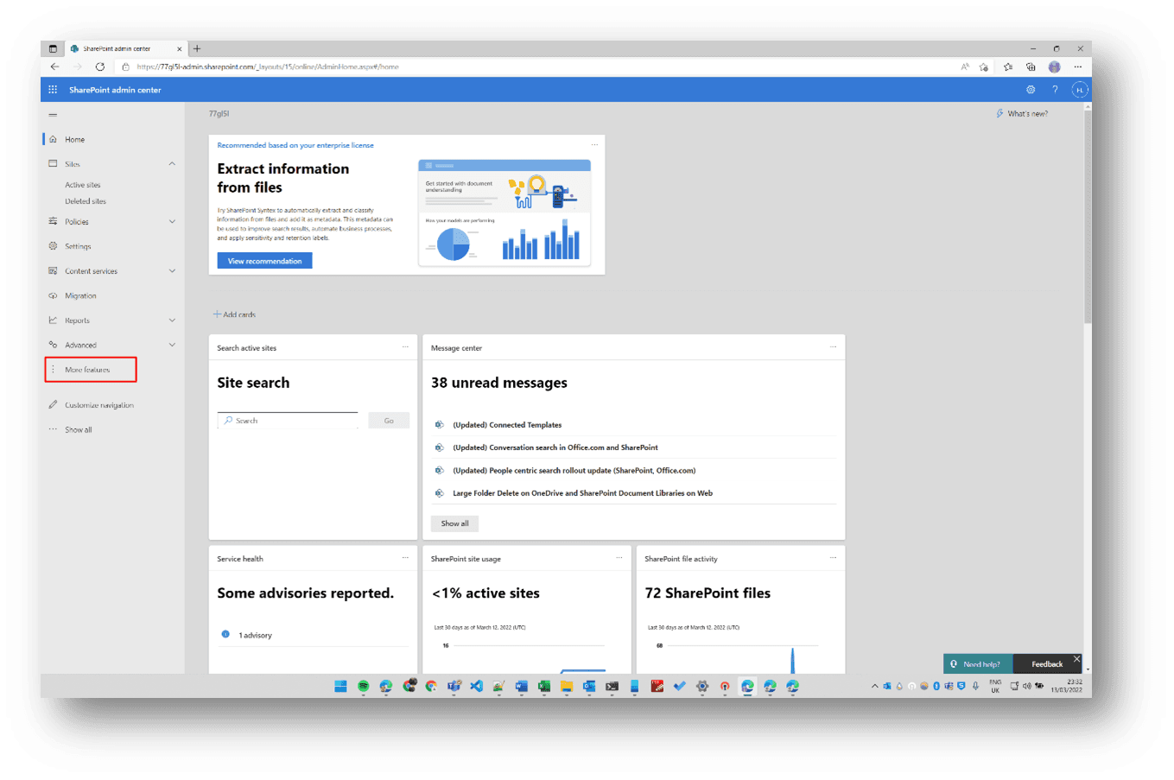Open Visual Studio Code from the taskbar

click(x=476, y=686)
